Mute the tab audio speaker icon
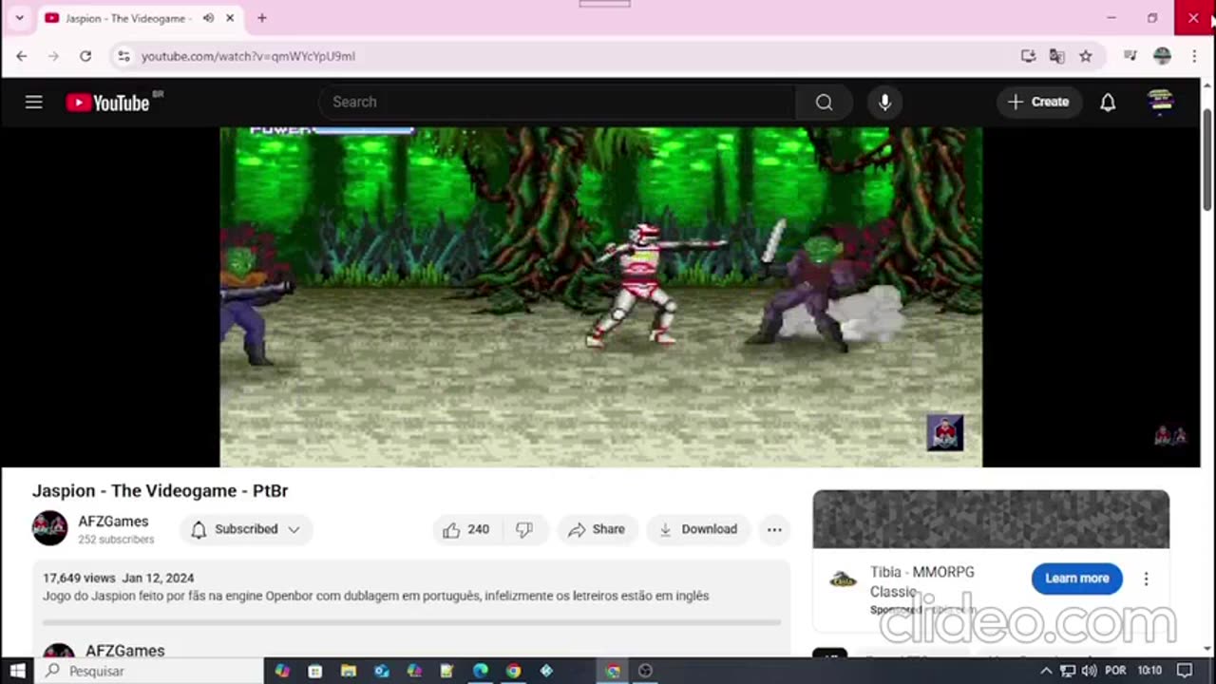Image resolution: width=1216 pixels, height=684 pixels. tap(208, 18)
